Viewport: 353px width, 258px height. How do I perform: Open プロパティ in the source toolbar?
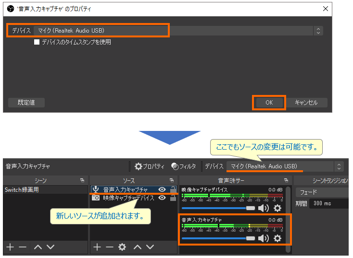tap(150, 166)
